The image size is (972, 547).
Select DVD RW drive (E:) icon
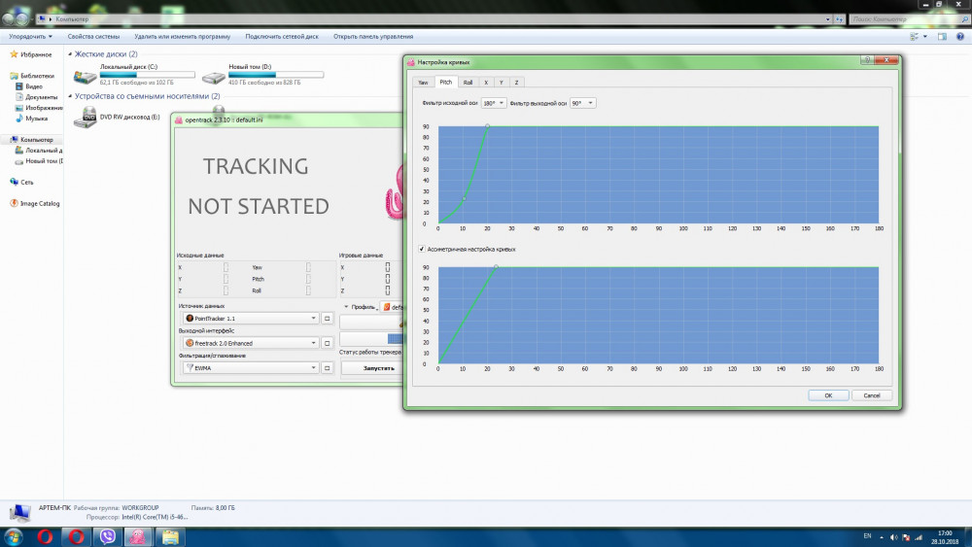(86, 117)
